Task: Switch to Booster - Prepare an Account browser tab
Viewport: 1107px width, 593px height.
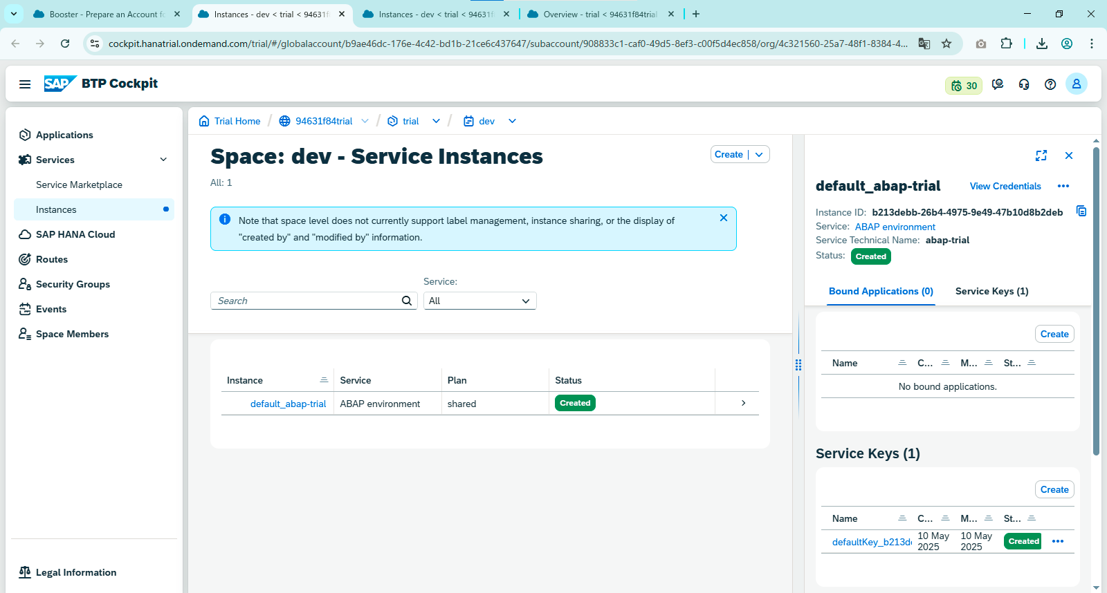Action: (107, 14)
